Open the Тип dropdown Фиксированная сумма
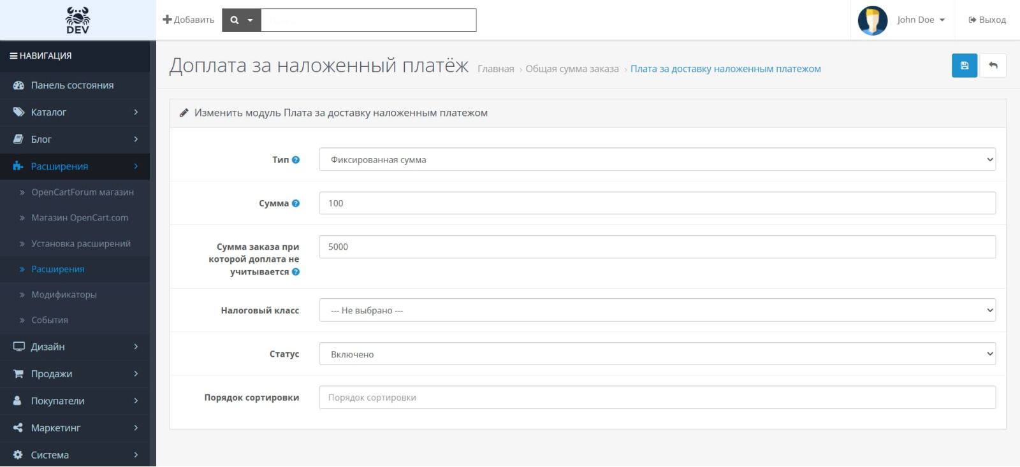The height and width of the screenshot is (467, 1020). coord(657,159)
